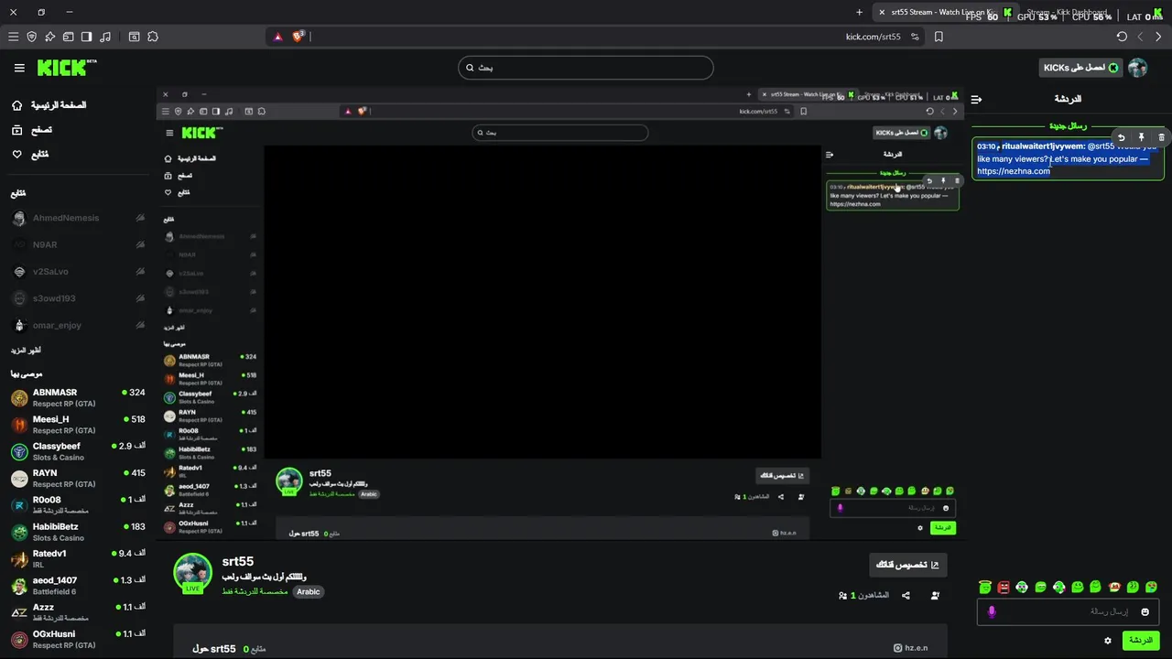Open Classybeef Slots & Casino channel
Screen dimensions: 1172x659
click(78, 451)
